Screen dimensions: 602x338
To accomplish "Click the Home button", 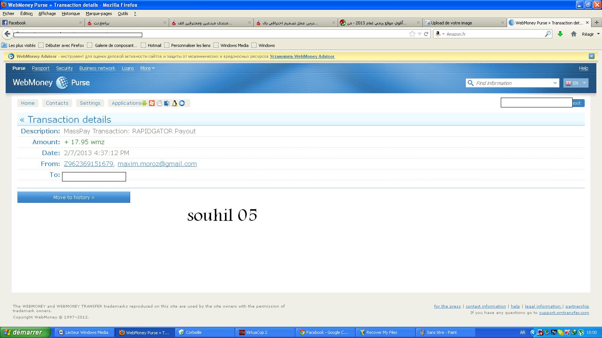I will (x=28, y=103).
